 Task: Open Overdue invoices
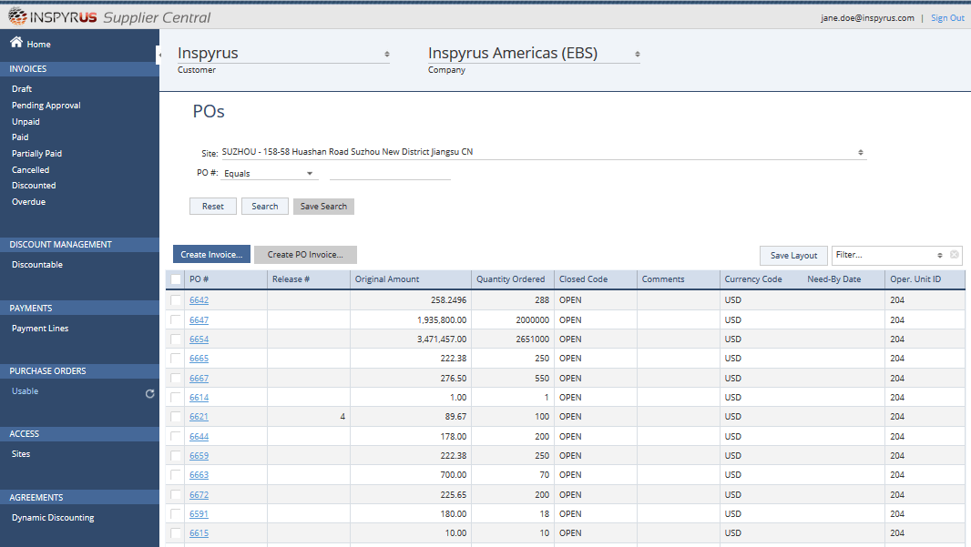coord(28,202)
